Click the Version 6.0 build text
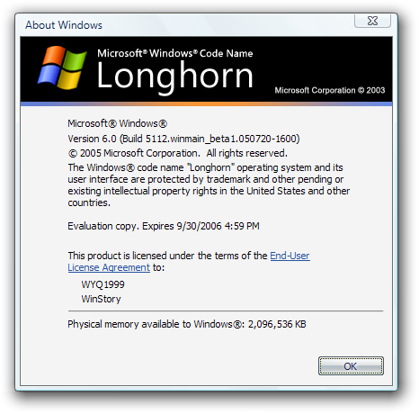Screen dimensions: 419x414 (x=183, y=139)
